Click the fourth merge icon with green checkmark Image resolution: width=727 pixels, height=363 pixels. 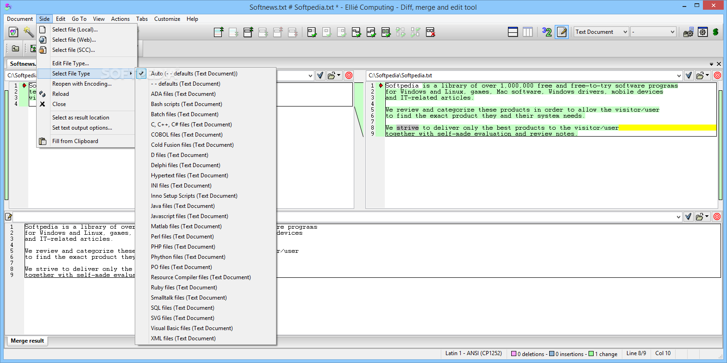click(x=356, y=32)
